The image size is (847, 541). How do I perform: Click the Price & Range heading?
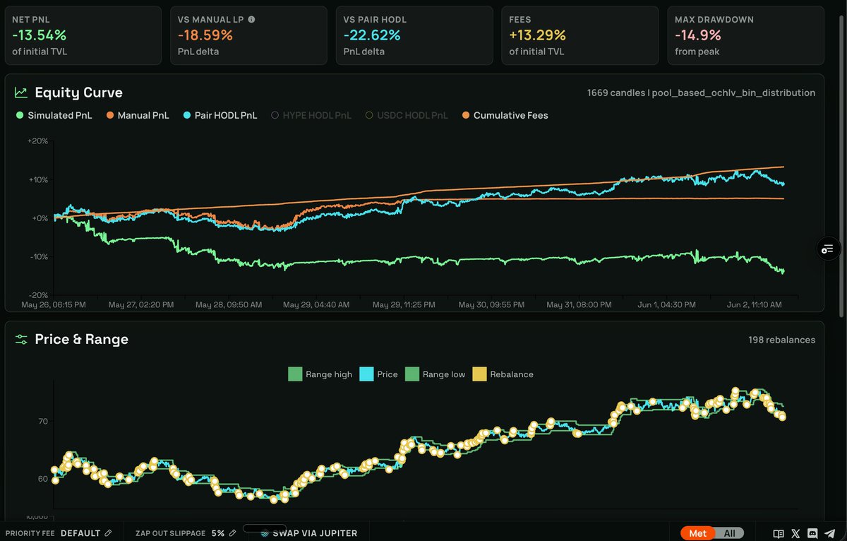(x=81, y=339)
